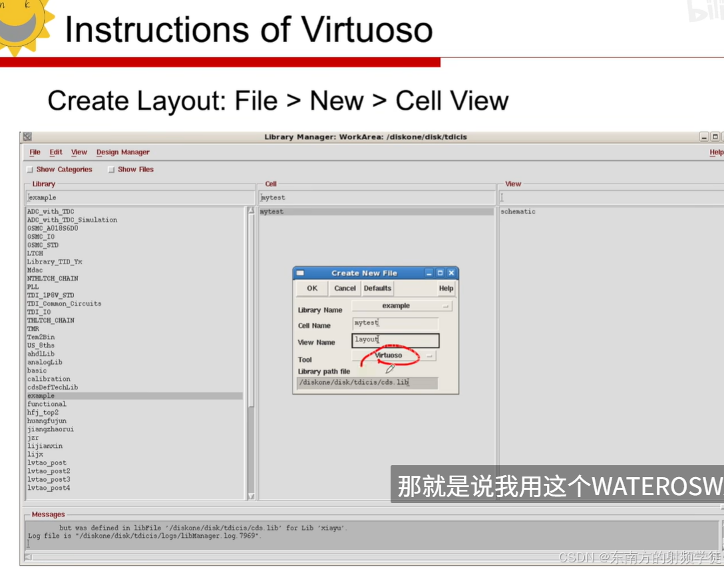The image size is (724, 569).
Task: Enable the Show Files checkbox
Action: [111, 170]
